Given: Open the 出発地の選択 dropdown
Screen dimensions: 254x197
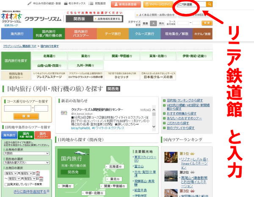Looking at the screenshot, I should [26, 154].
